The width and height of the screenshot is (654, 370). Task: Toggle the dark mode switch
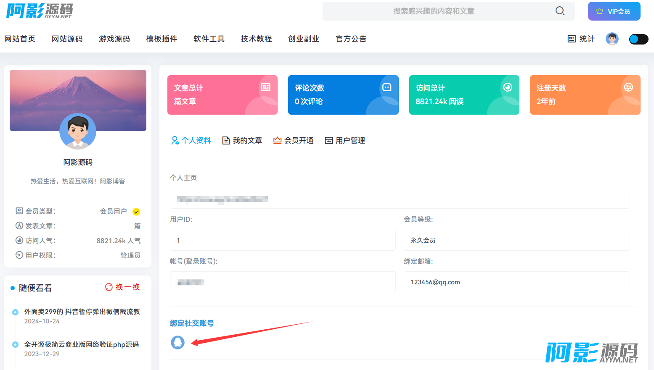click(638, 39)
